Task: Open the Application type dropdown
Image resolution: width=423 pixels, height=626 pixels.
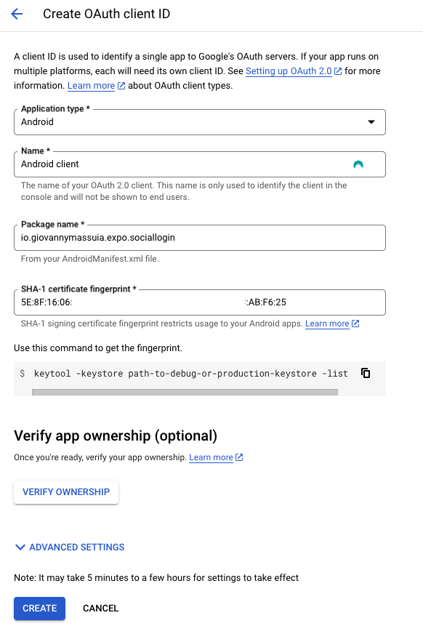Action: click(200, 122)
